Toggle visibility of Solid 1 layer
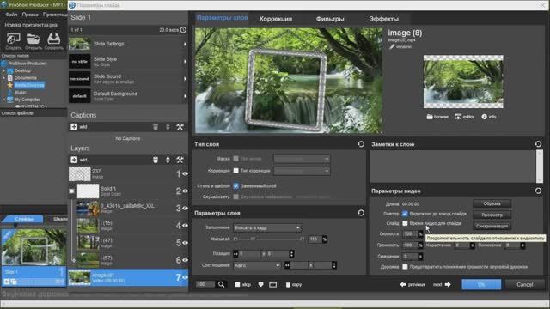The height and width of the screenshot is (309, 550). point(185,191)
